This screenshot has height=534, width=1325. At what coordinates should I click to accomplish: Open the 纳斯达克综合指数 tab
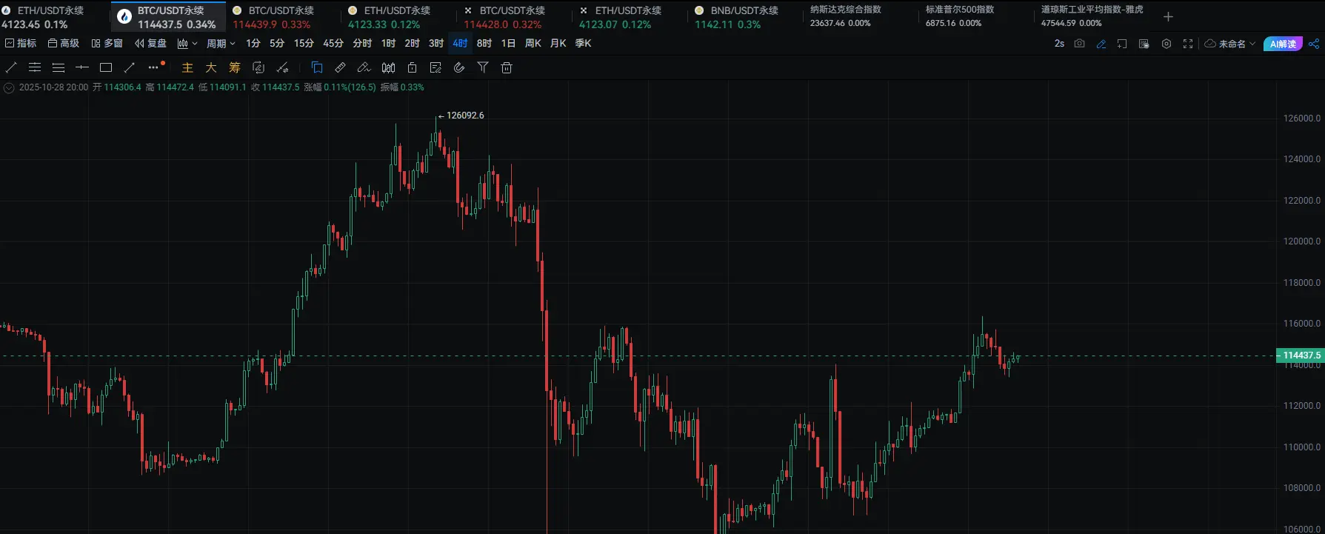860,17
